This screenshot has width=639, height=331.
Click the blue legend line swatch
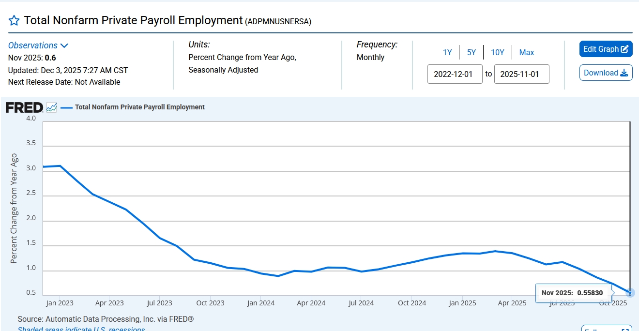(66, 107)
